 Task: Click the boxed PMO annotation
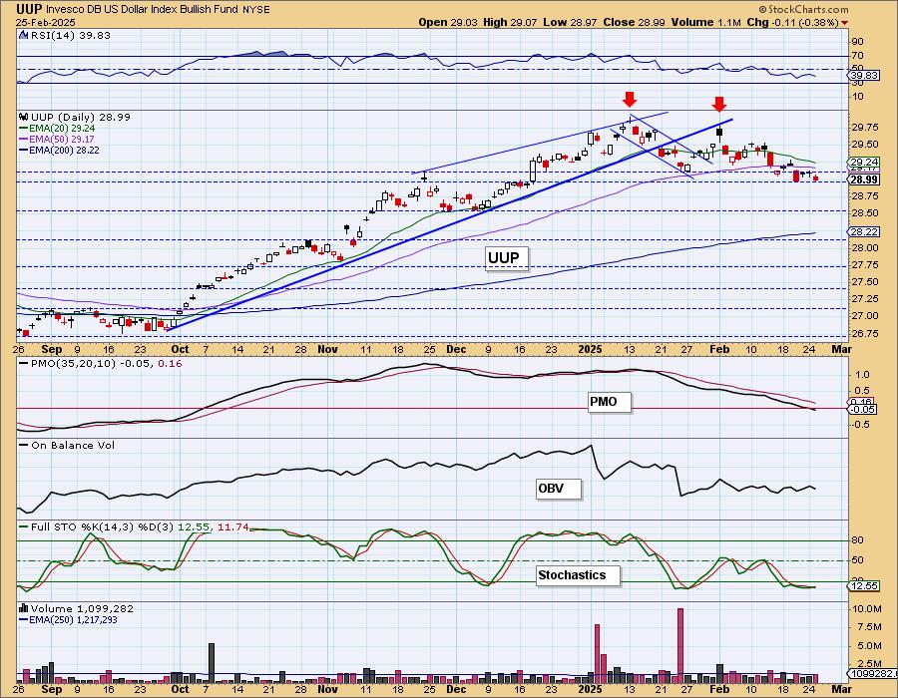click(x=609, y=402)
